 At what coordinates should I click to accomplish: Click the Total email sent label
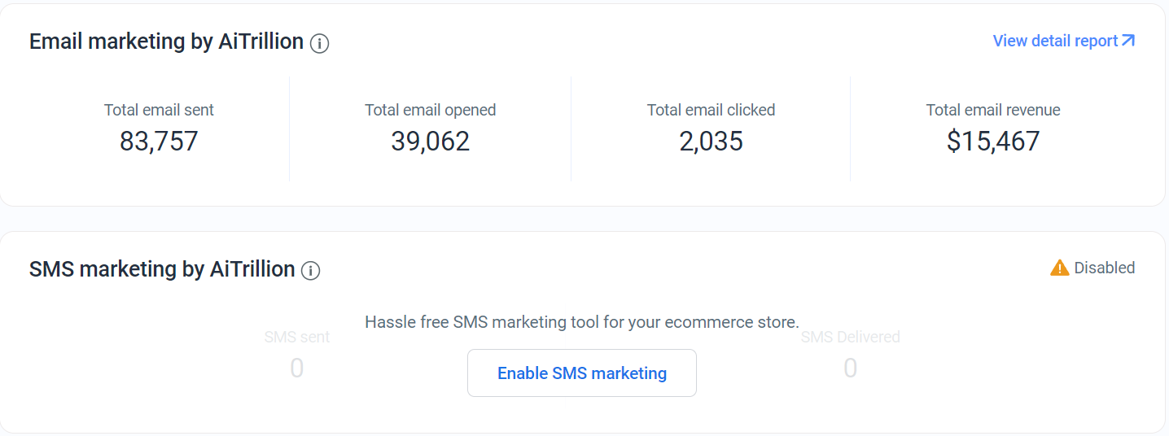click(159, 110)
